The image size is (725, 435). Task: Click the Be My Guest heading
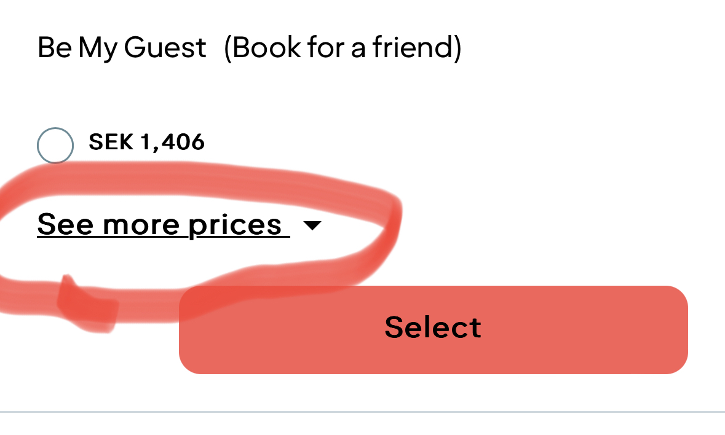click(x=122, y=48)
